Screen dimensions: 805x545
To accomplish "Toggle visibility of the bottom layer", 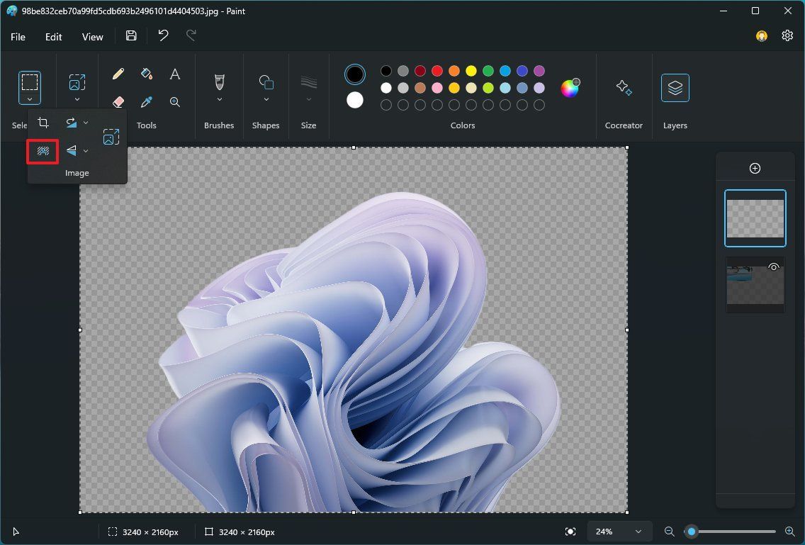I will [774, 267].
